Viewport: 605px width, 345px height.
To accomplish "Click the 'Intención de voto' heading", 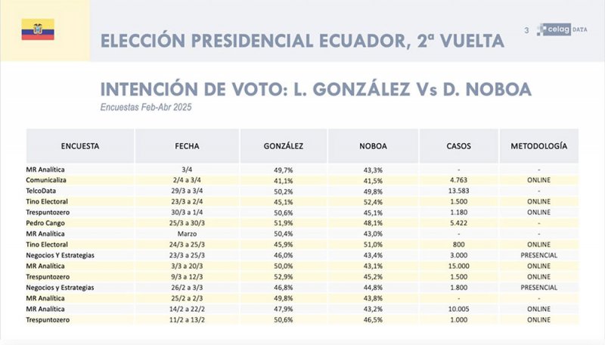I will pos(315,89).
